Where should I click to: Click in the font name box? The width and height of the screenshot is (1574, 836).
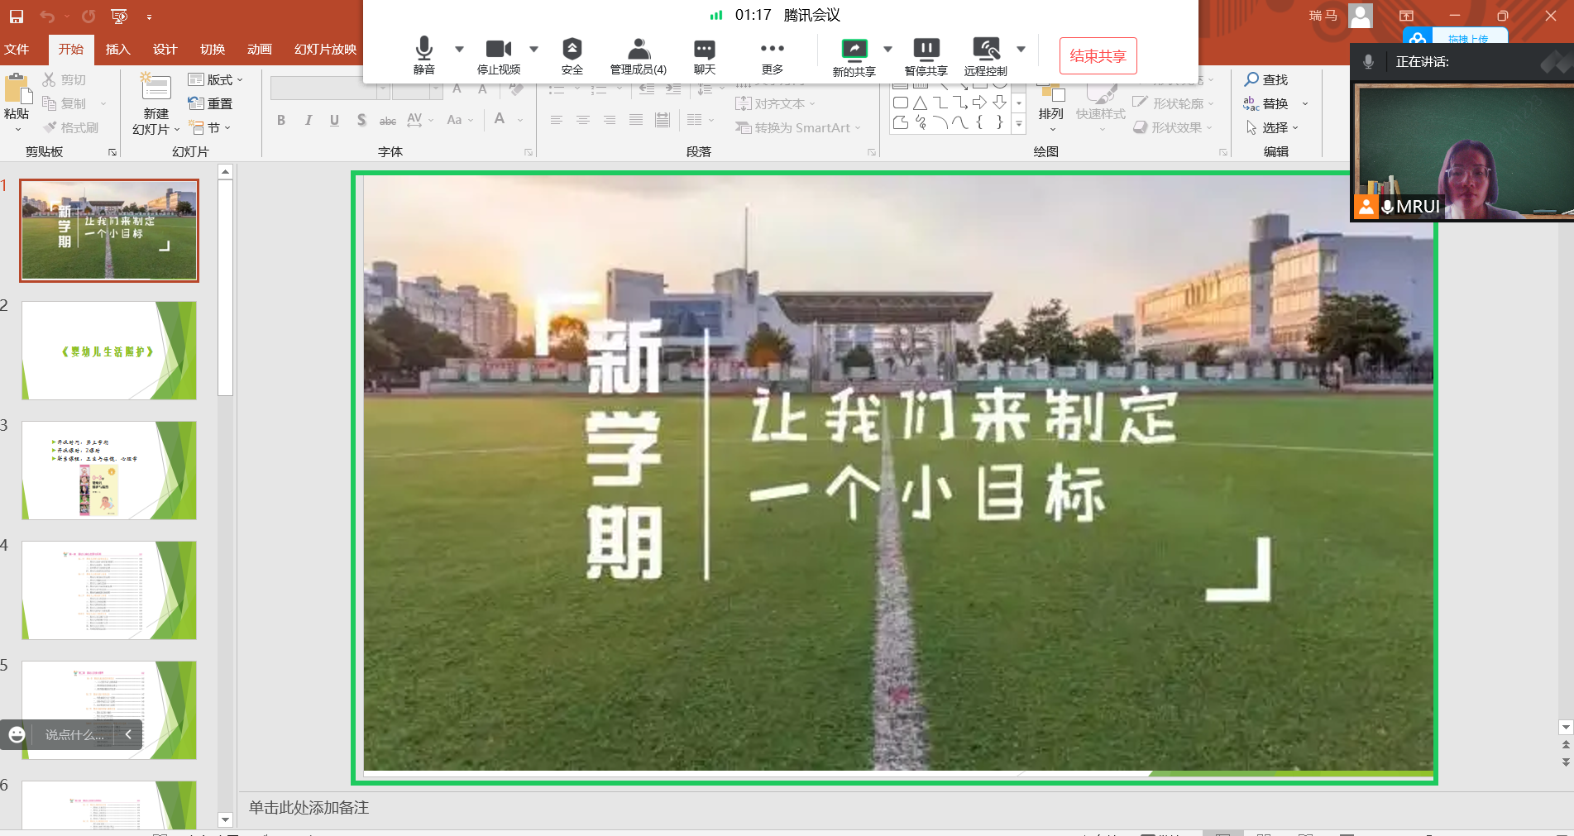[323, 88]
